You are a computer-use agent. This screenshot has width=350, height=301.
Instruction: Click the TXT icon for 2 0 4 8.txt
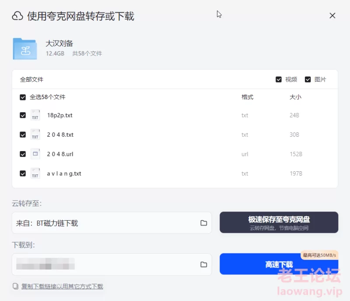click(x=35, y=135)
